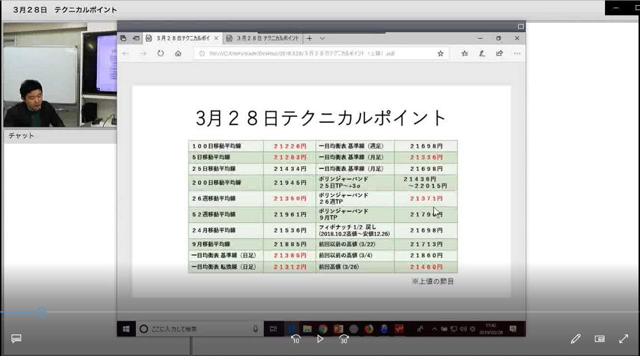Image resolution: width=640 pixels, height=356 pixels.
Task: Click the pencil edit icon
Action: pyautogui.click(x=576, y=339)
